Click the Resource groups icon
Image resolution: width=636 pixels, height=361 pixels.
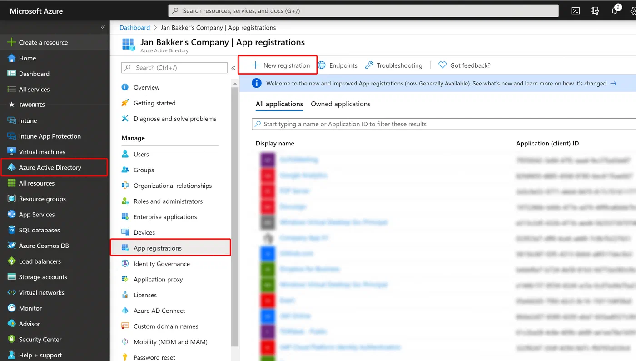pos(11,199)
